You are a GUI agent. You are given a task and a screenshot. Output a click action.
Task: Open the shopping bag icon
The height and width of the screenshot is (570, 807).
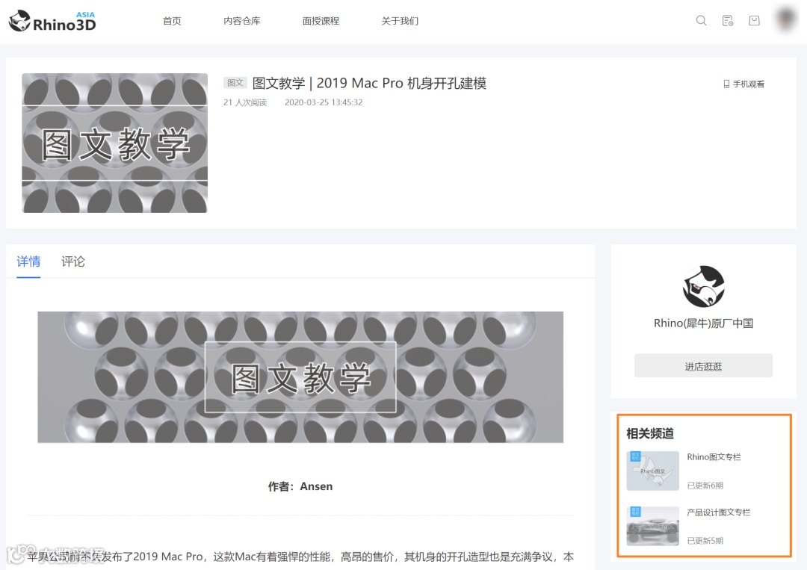point(754,21)
